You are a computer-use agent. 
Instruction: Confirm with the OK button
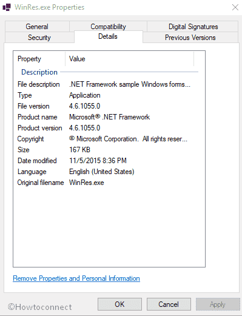(x=119, y=304)
